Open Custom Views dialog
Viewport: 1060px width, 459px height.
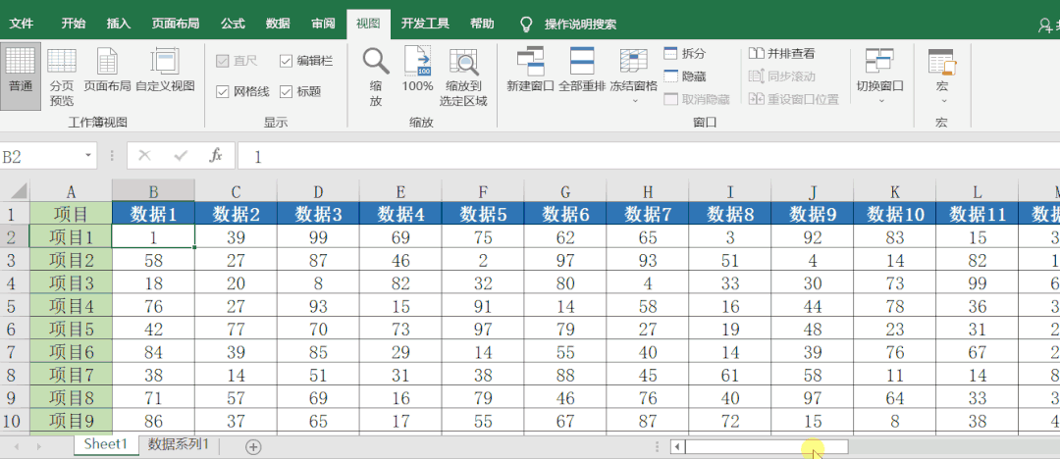pyautogui.click(x=165, y=71)
